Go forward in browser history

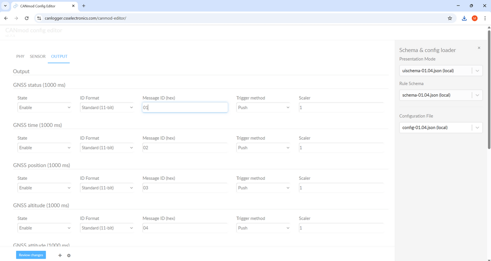[16, 18]
